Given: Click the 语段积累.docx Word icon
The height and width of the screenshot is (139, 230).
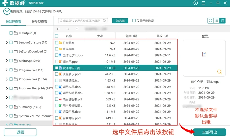Looking at the screenshot, I should coord(60,112).
